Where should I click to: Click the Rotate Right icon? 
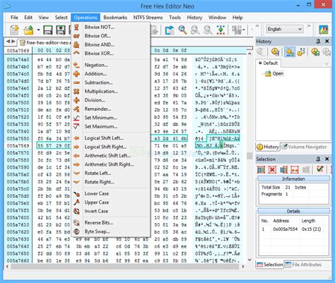pos(76,182)
